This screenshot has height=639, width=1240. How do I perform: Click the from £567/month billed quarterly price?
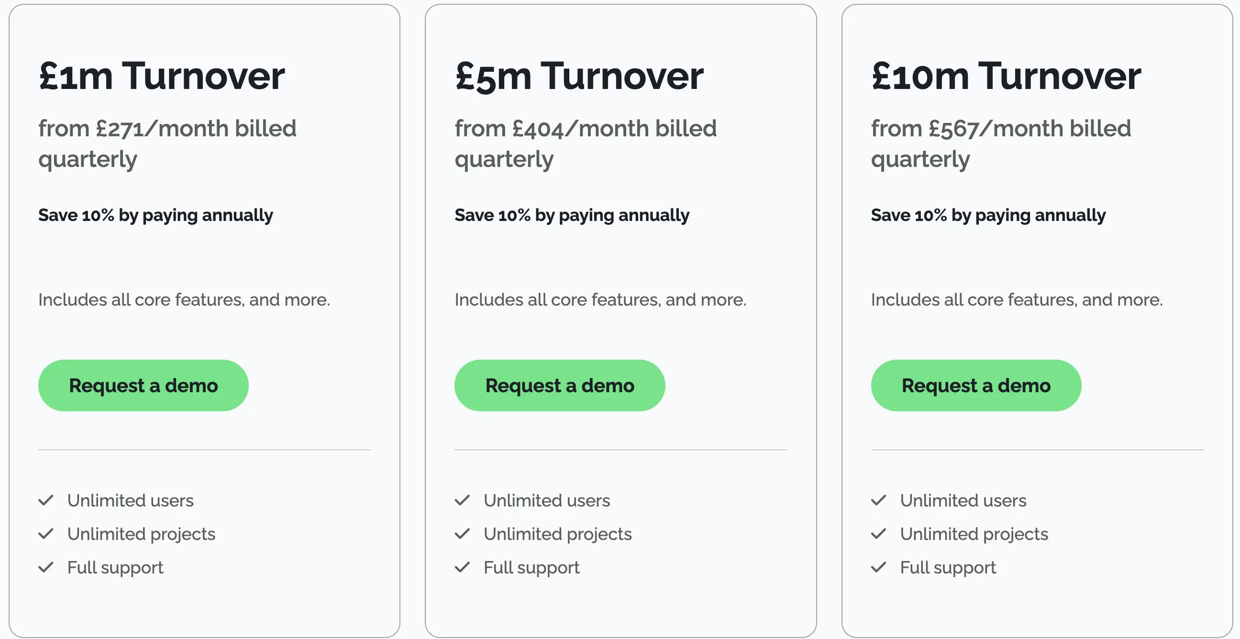pos(1001,143)
